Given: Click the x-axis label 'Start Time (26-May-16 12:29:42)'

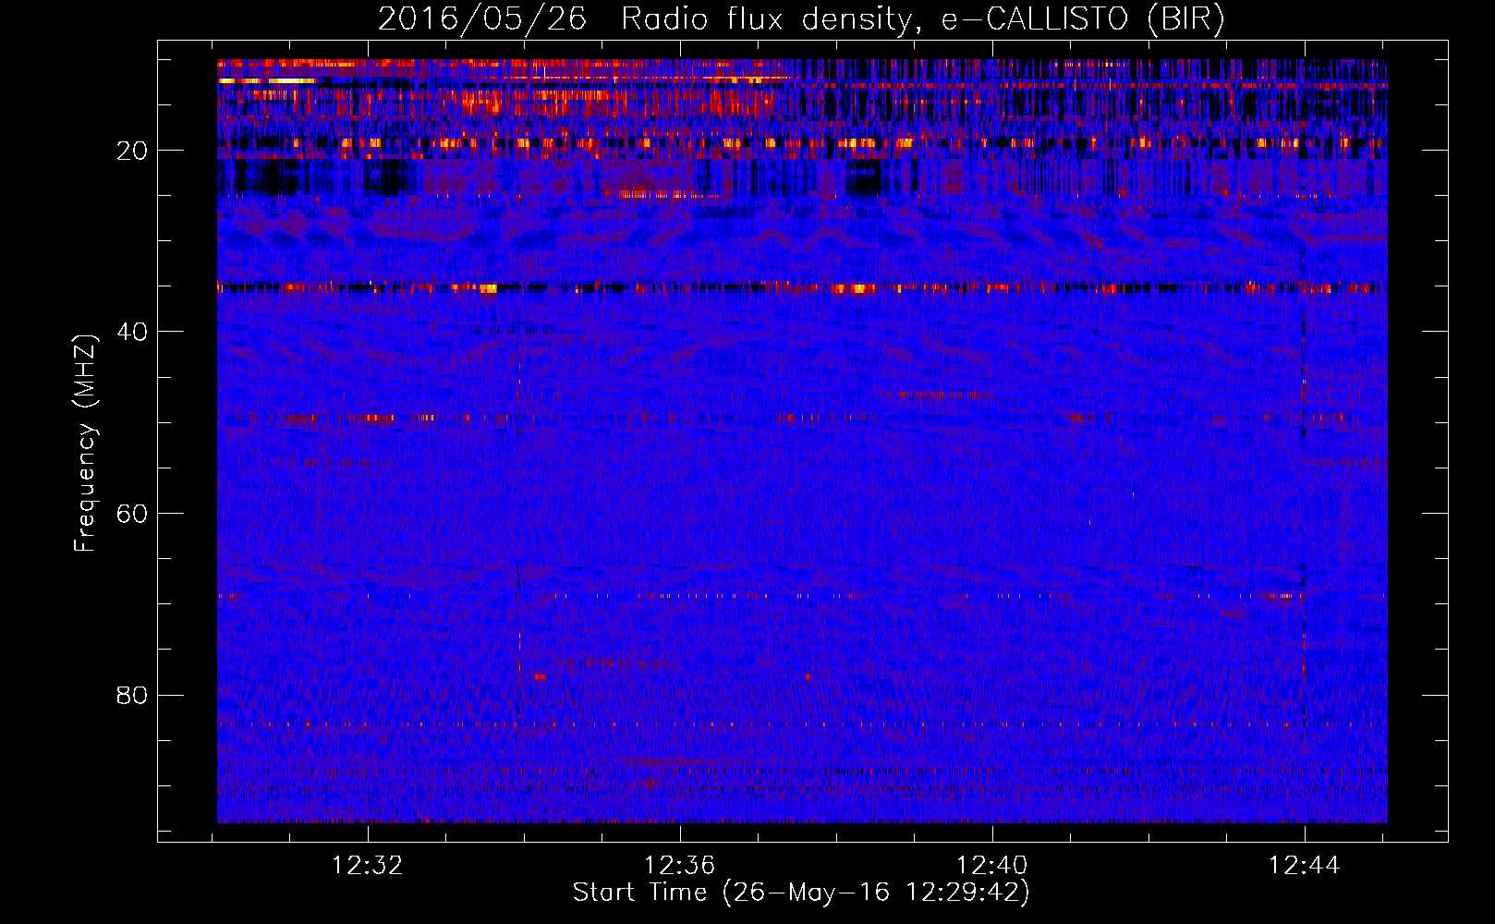Looking at the screenshot, I should pyautogui.click(x=801, y=893).
